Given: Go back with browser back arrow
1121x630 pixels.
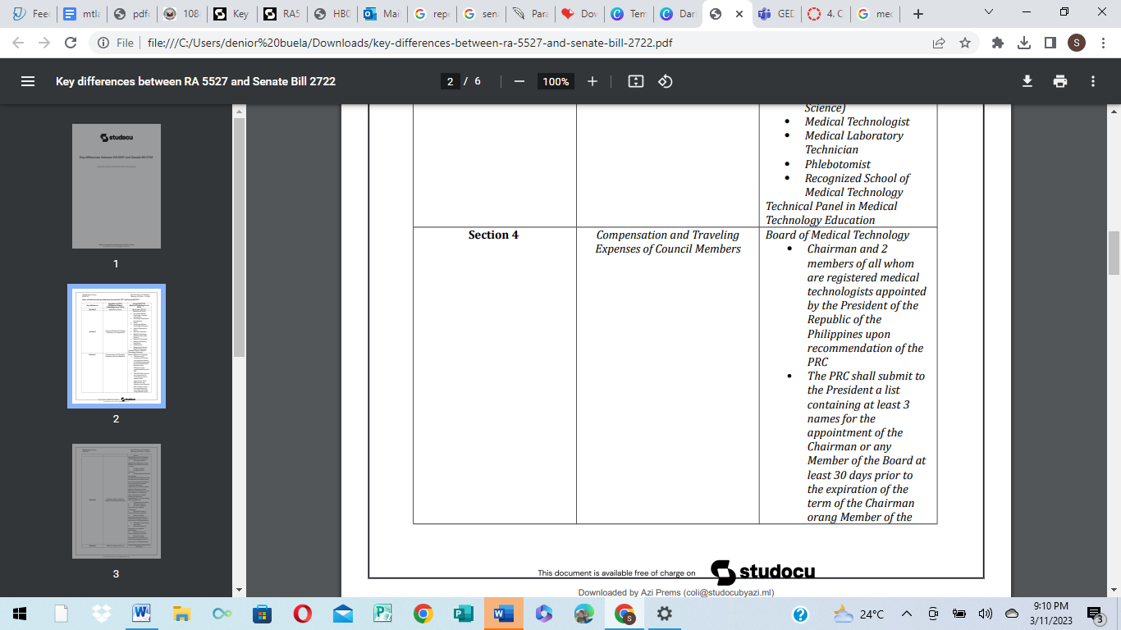Looking at the screenshot, I should pos(18,43).
